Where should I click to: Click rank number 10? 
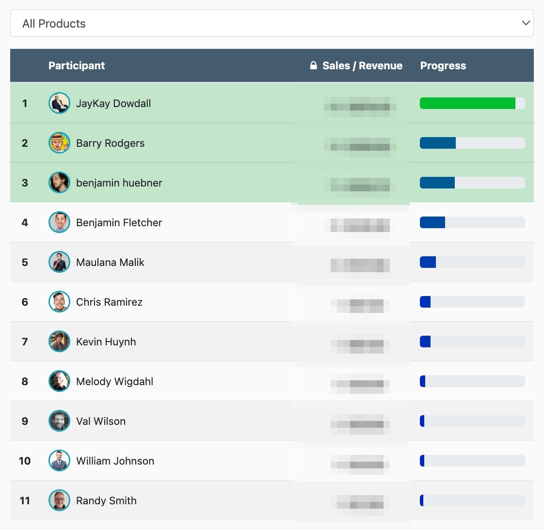click(25, 461)
